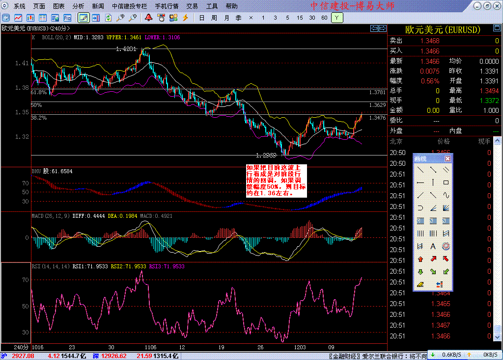Select the red up-right arrow marker
503x360 pixels.
click(x=433, y=259)
